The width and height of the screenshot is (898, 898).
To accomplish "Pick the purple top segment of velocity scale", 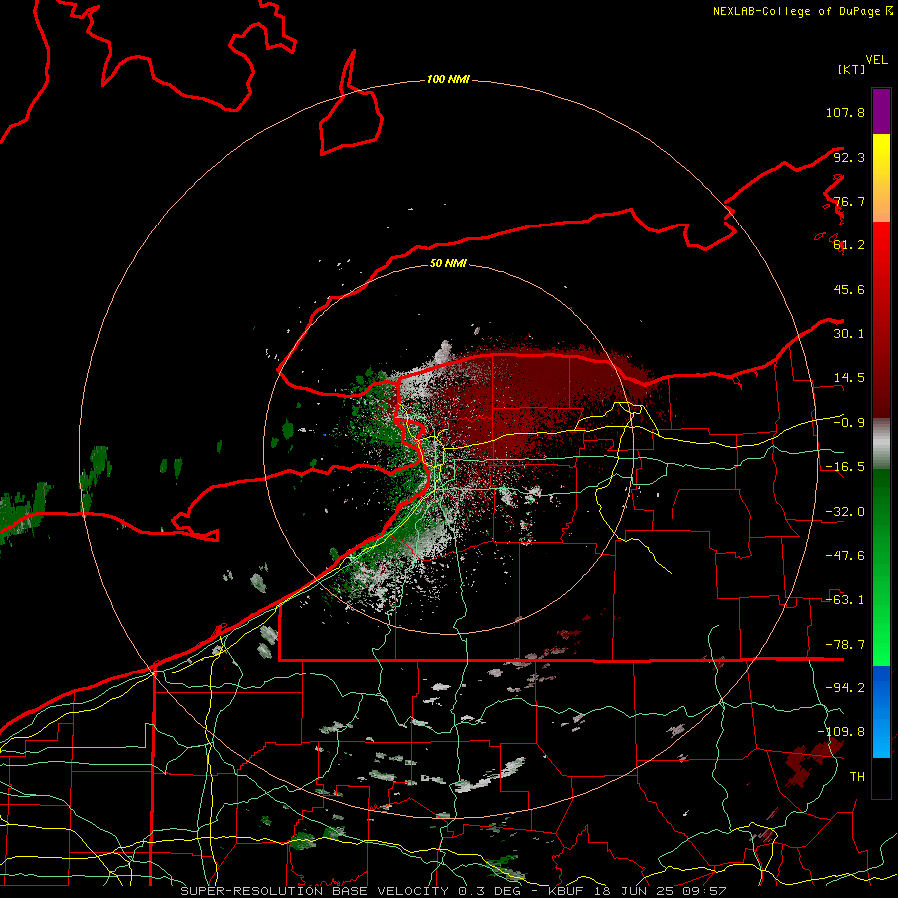I will pyautogui.click(x=881, y=111).
